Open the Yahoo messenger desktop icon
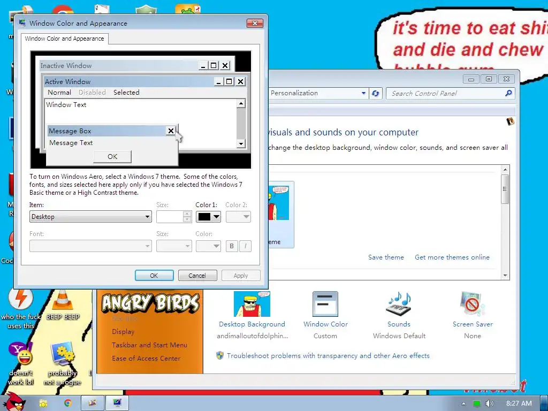This screenshot has height=411, width=548. pyautogui.click(x=21, y=354)
